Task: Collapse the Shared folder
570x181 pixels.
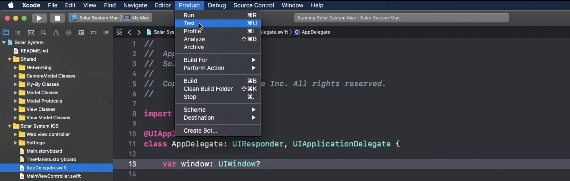Action: [x=10, y=59]
